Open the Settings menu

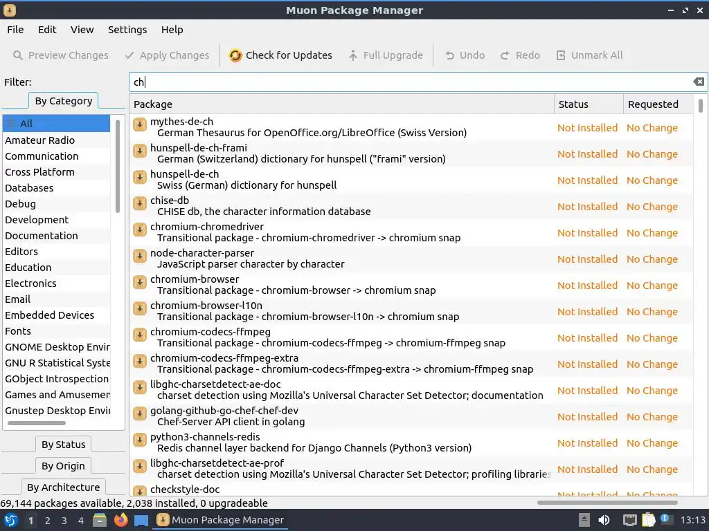pos(127,30)
